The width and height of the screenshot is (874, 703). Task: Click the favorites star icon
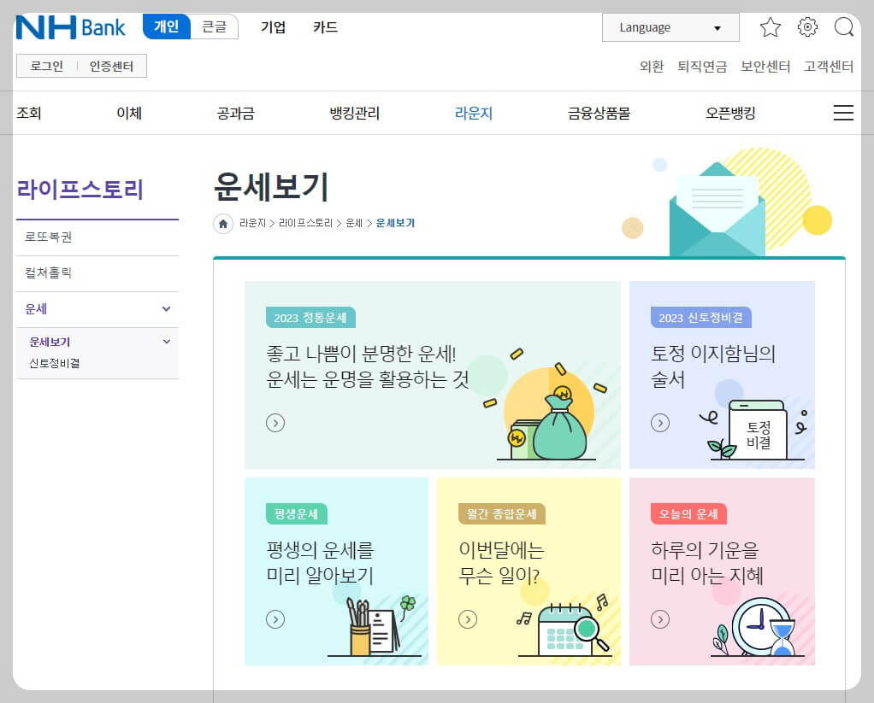point(771,27)
